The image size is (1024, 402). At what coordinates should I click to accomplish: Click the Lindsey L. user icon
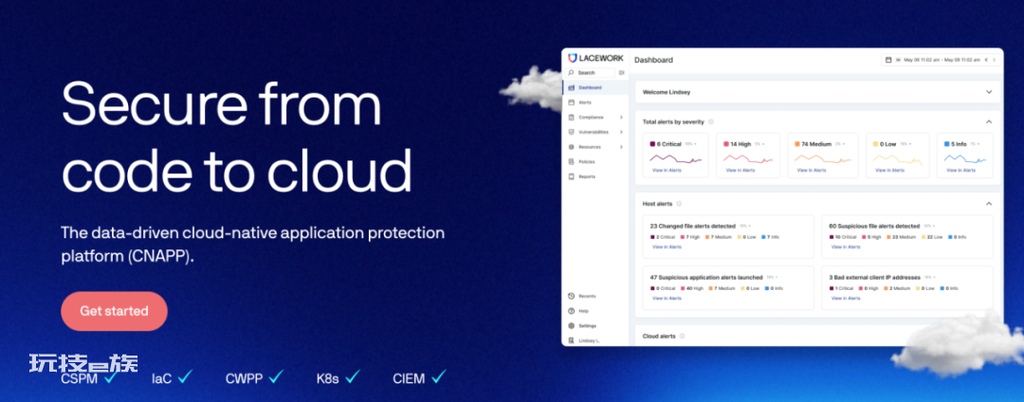(572, 340)
